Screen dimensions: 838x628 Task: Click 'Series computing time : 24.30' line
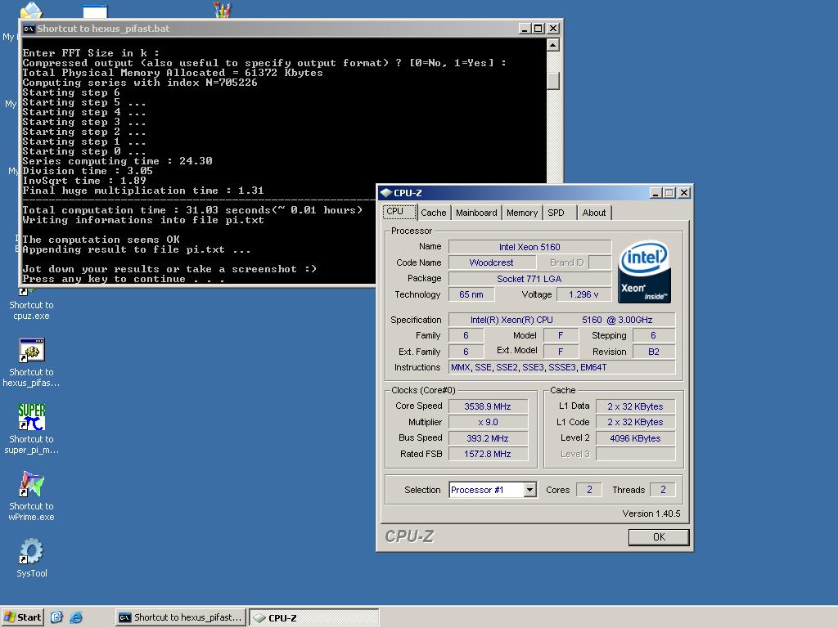[x=118, y=161]
